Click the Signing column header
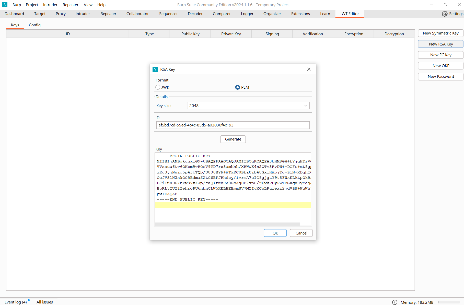This screenshot has height=305, width=464. (272, 34)
